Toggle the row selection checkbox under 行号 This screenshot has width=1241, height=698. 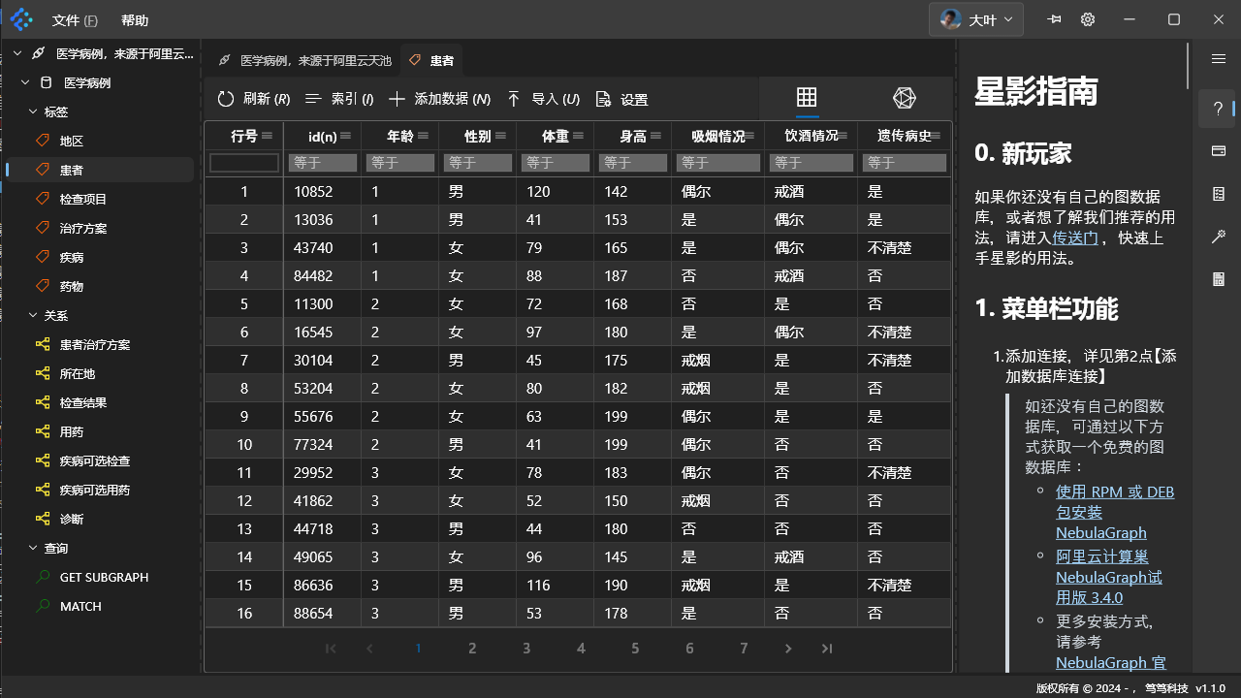tap(243, 162)
